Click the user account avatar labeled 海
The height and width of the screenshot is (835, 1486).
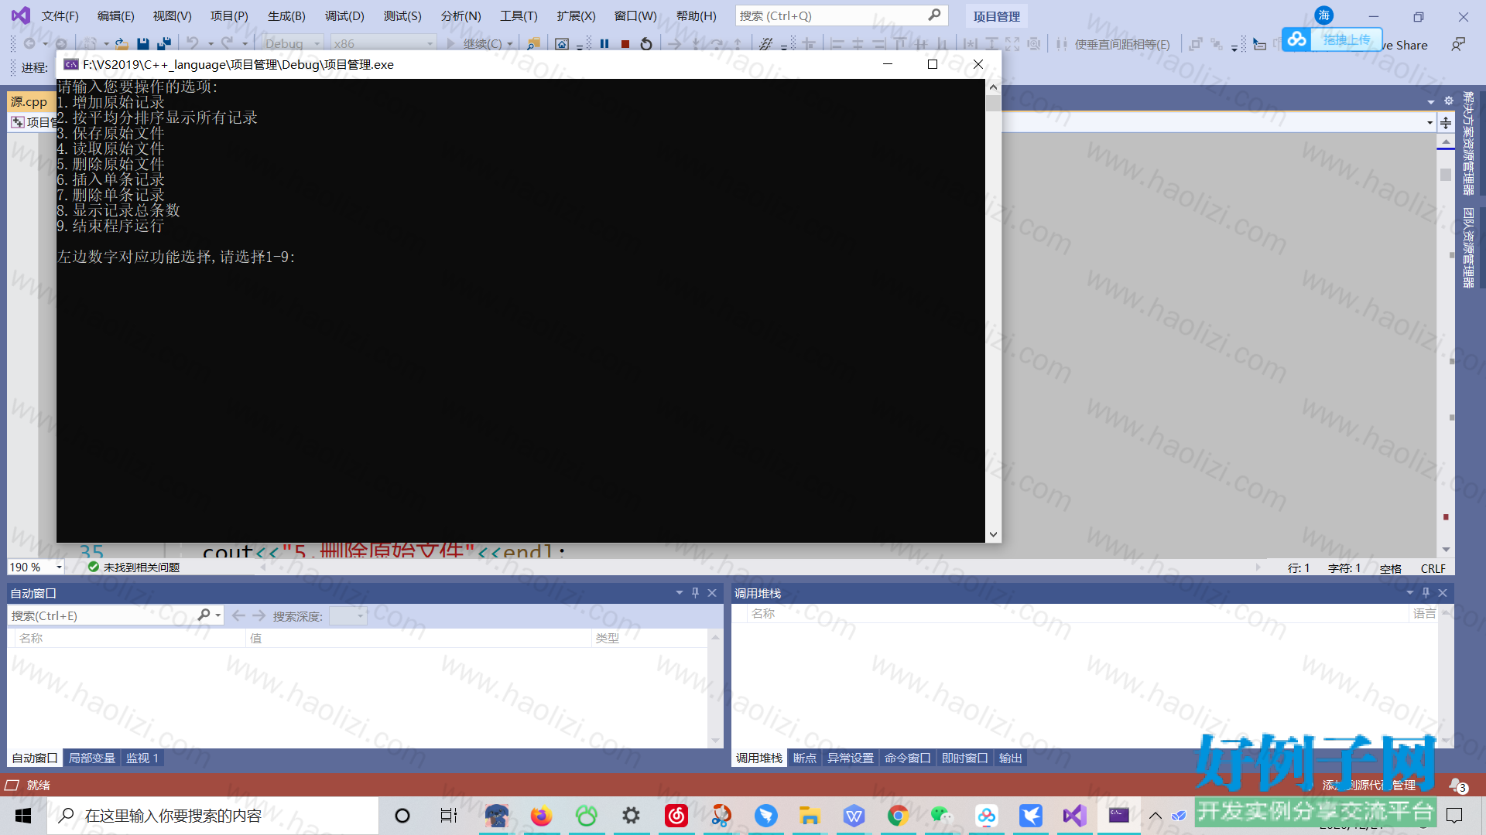click(1324, 15)
